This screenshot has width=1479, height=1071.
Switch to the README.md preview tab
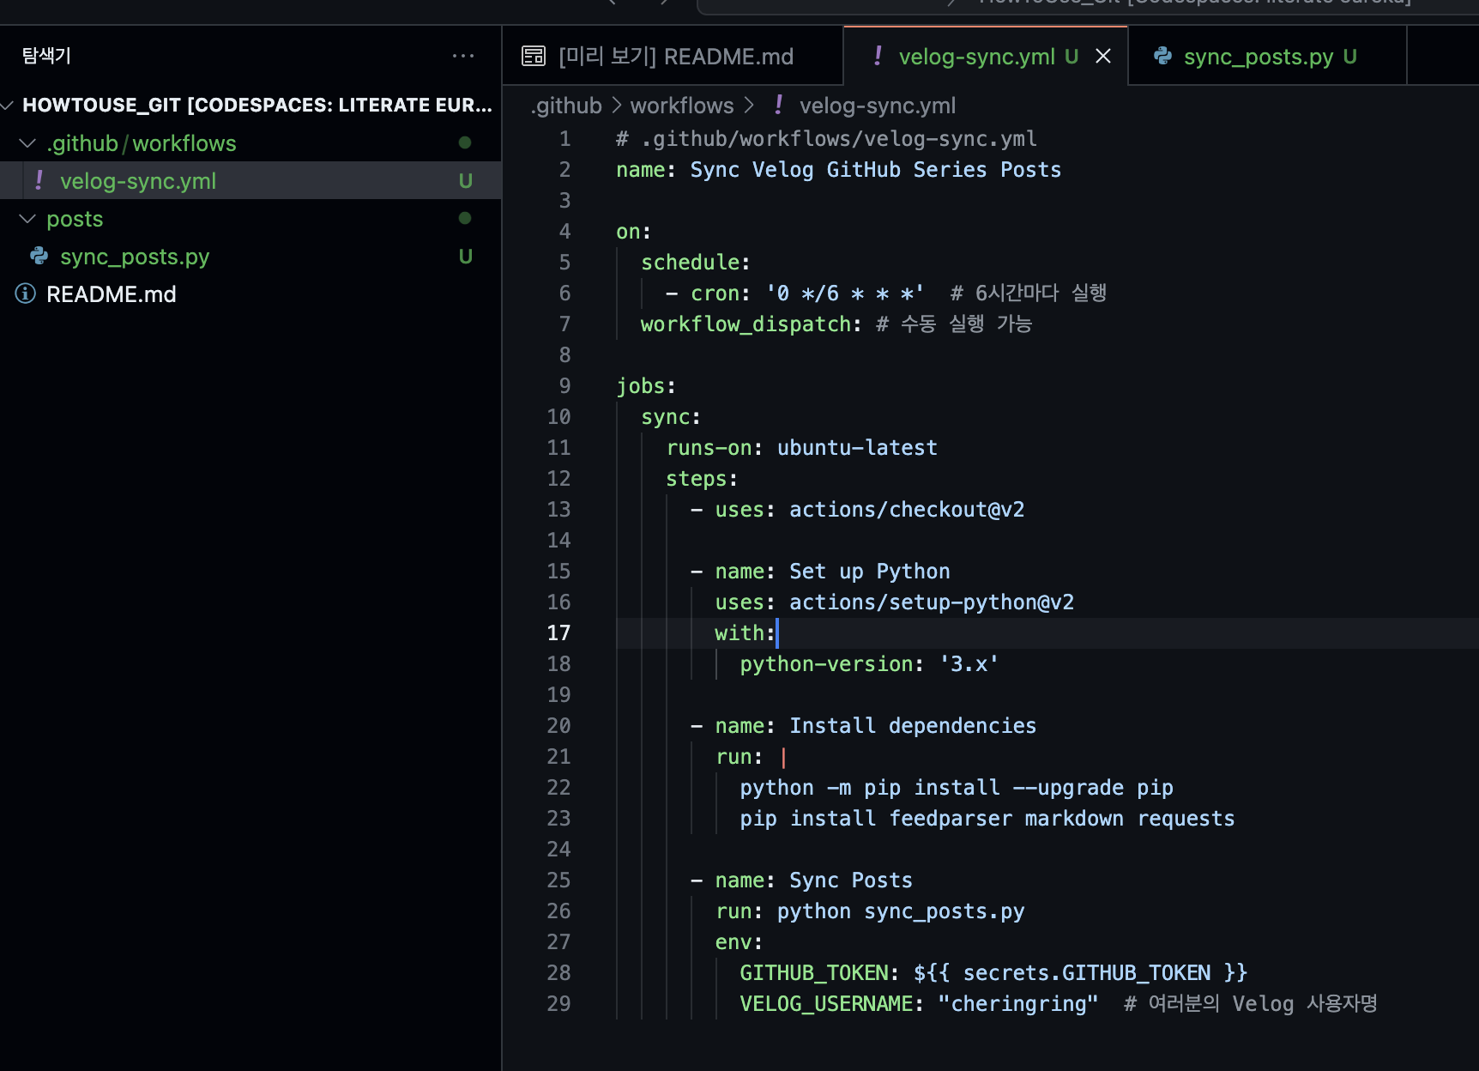pyautogui.click(x=673, y=56)
